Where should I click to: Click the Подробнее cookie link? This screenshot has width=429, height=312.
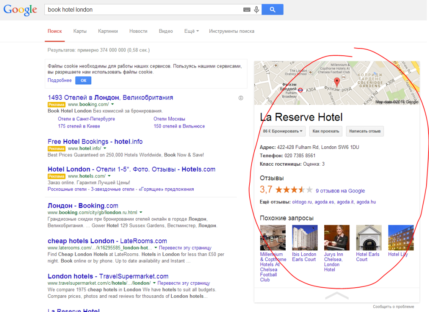[x=59, y=80]
